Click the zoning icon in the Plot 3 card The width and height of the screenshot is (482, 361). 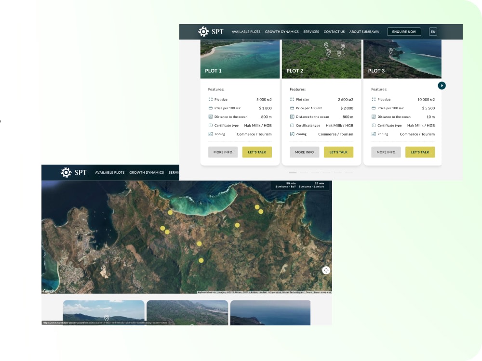coord(374,134)
